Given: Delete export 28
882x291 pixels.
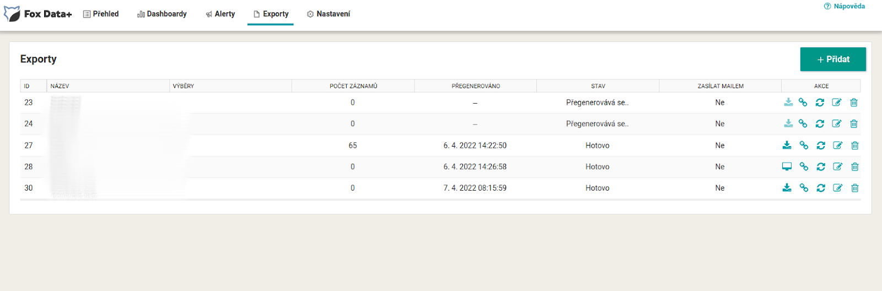Looking at the screenshot, I should pos(855,166).
